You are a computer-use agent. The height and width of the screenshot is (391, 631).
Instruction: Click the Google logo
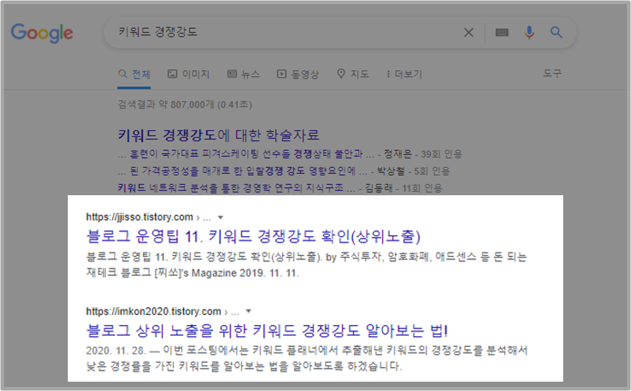[42, 33]
